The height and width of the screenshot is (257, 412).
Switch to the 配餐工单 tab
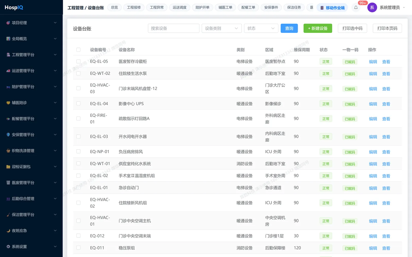tap(248, 7)
